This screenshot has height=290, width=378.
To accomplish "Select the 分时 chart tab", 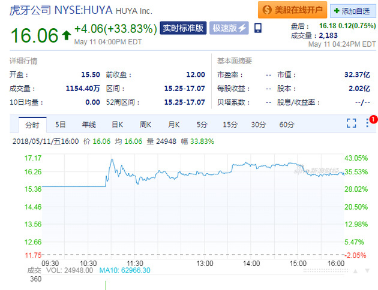I will click(x=32, y=125).
